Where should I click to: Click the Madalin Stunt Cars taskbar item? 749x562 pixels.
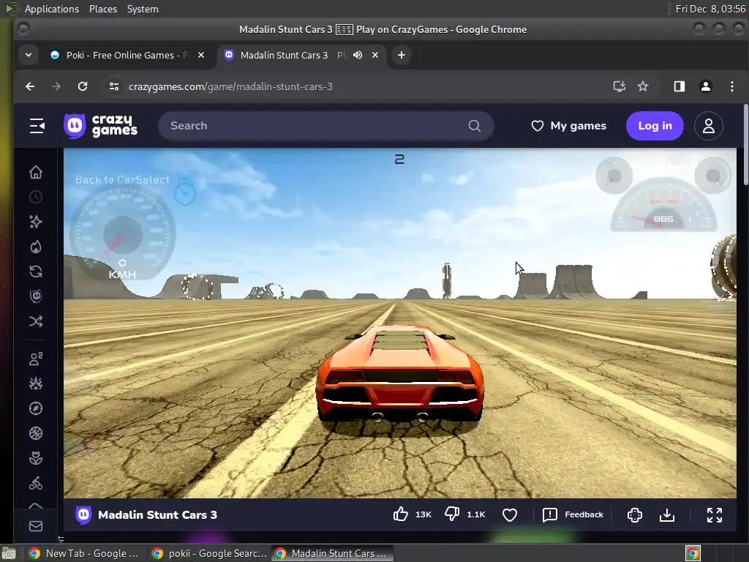pyautogui.click(x=333, y=553)
